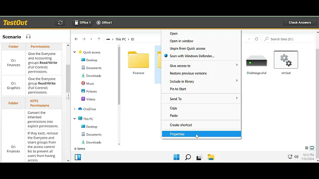319x179 pixels.
Task: Switch to large icons view layout
Action: [x=312, y=148]
